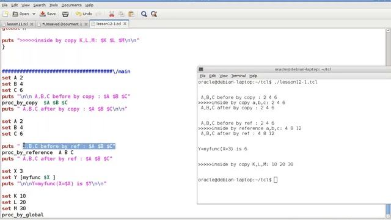
Task: Close the lesson11.tcl tab
Action: click(x=32, y=24)
